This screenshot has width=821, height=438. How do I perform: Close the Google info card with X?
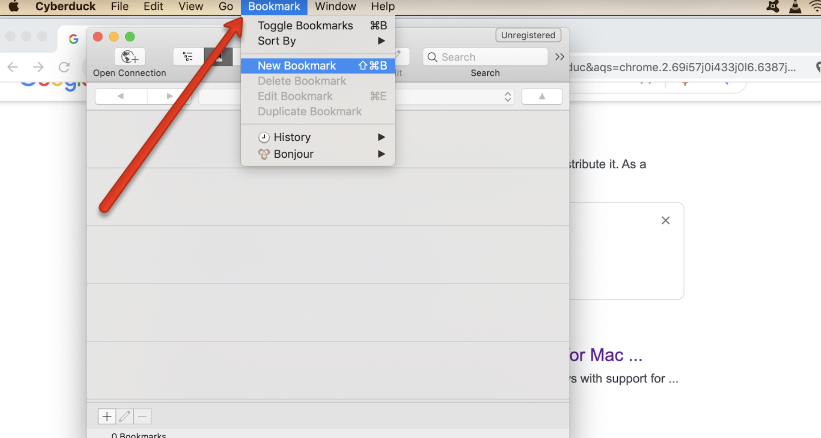point(665,220)
